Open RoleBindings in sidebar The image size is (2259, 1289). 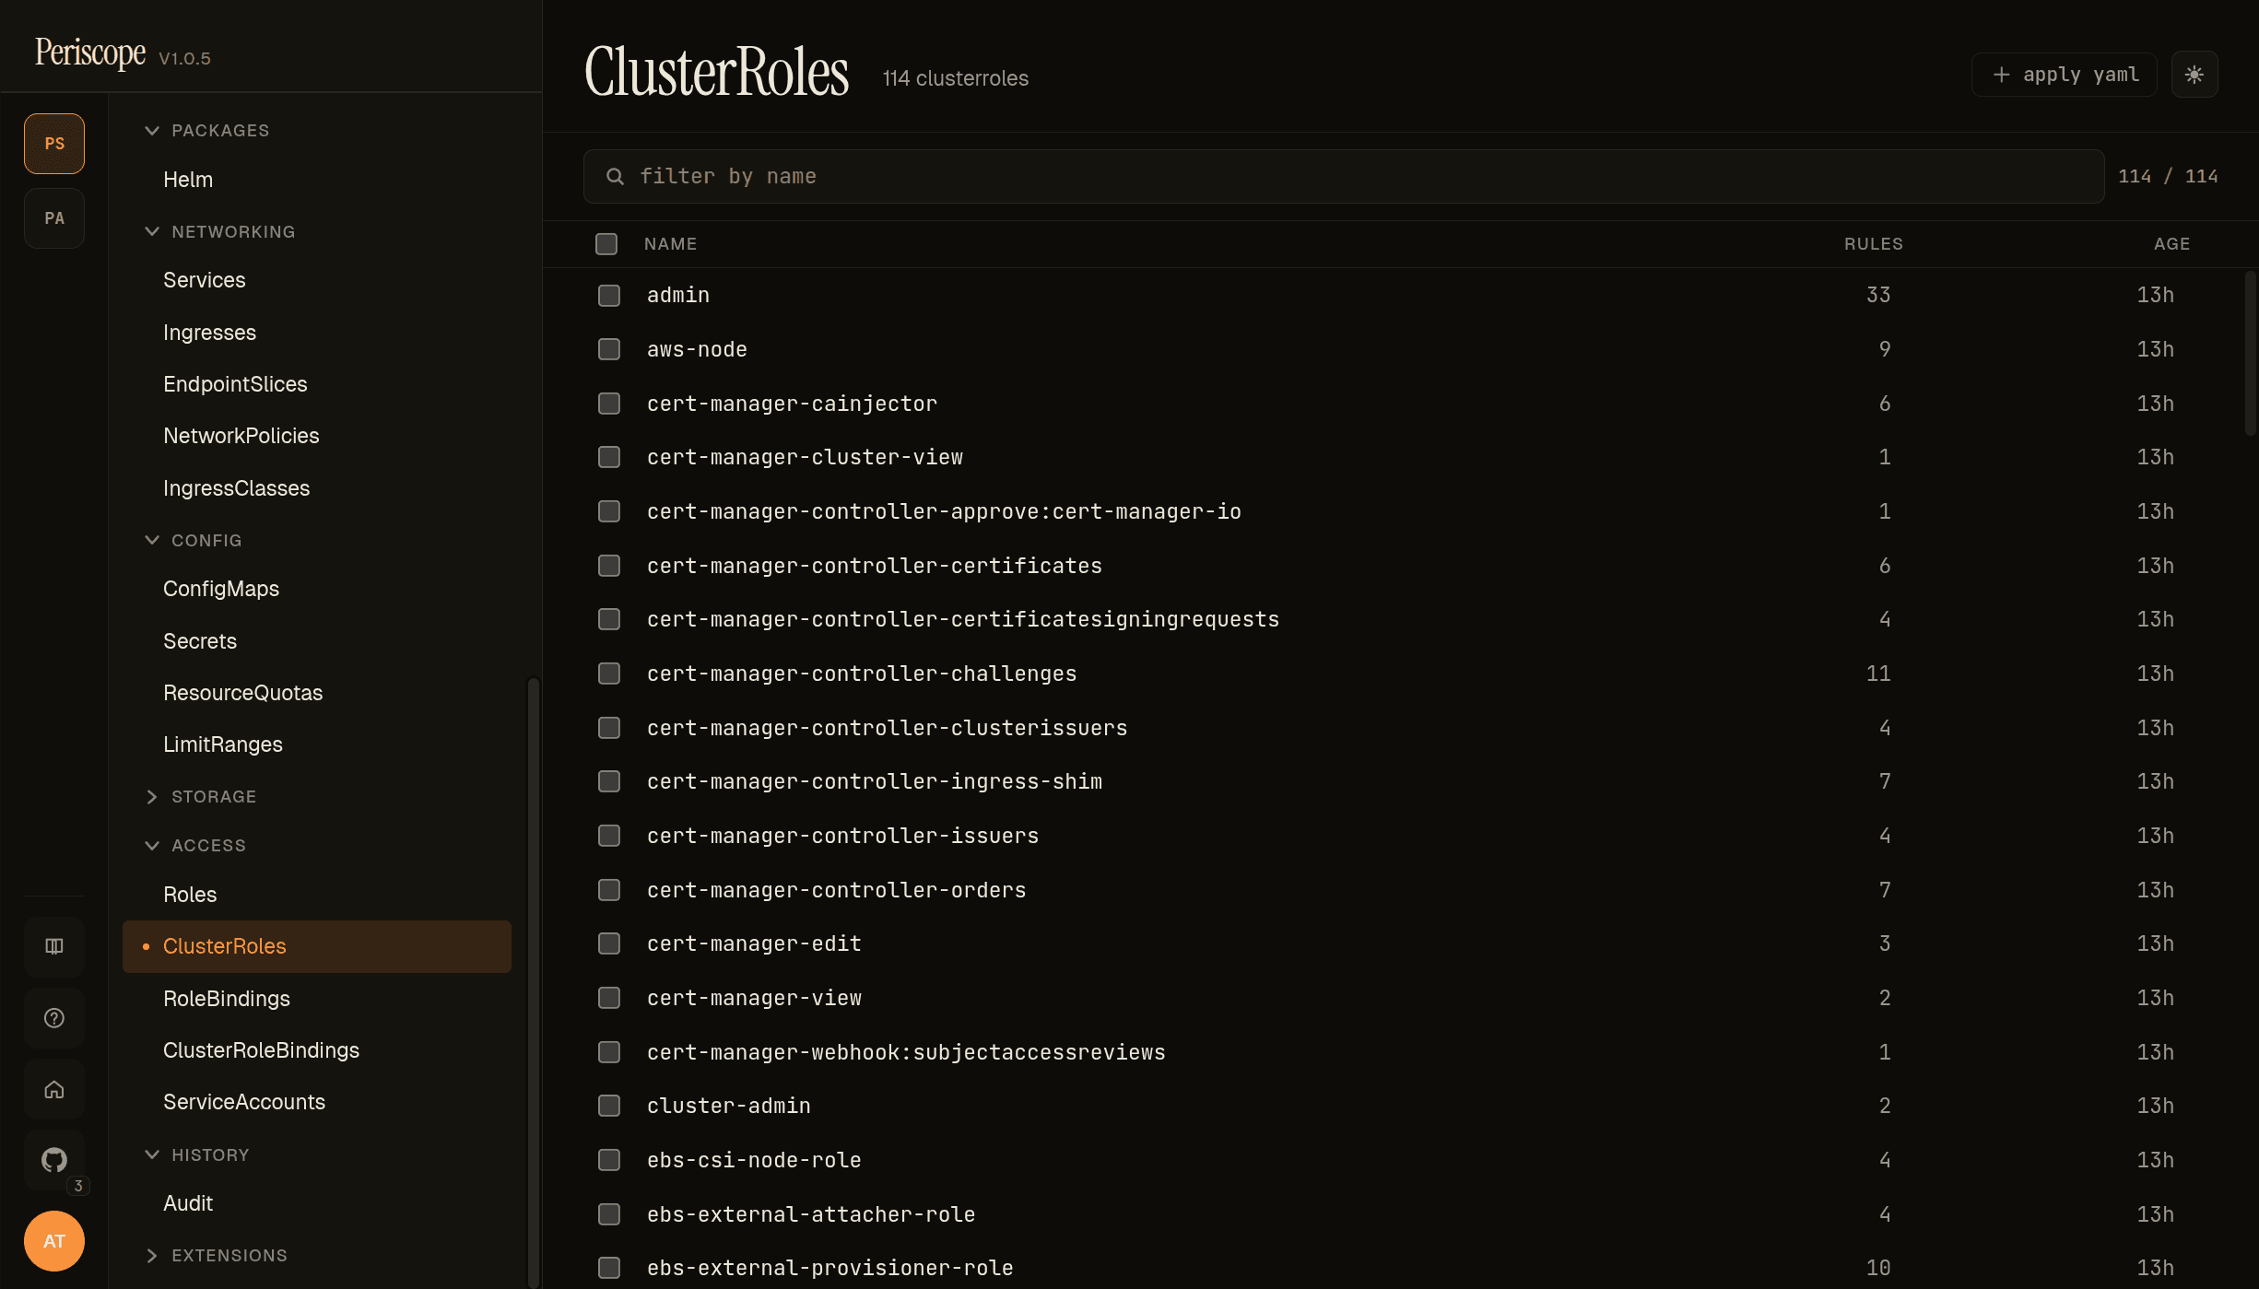tap(317, 999)
